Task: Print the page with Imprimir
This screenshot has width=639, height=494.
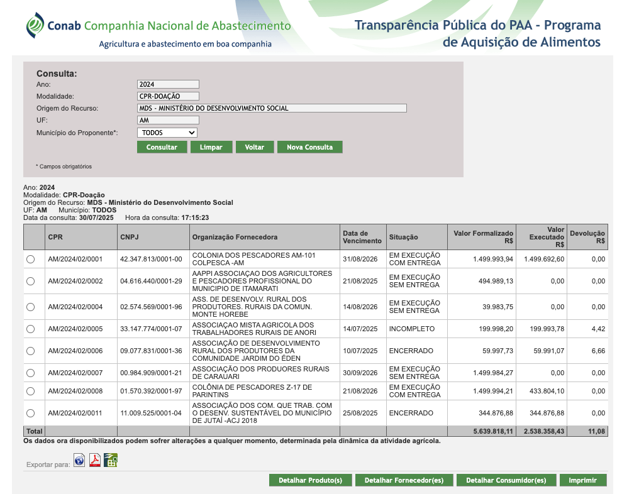Action: click(x=582, y=480)
